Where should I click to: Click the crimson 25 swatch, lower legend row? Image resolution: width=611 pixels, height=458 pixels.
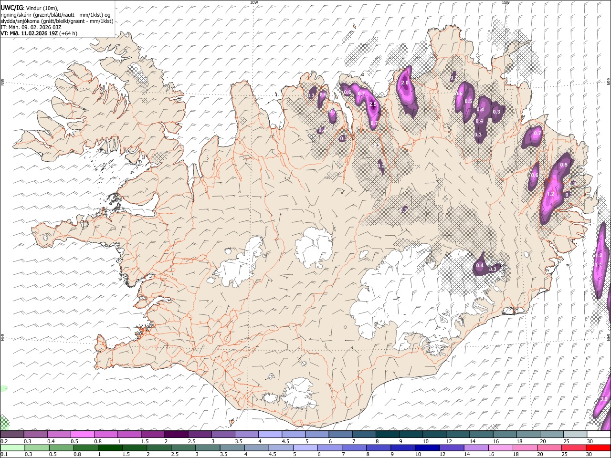coord(574,448)
